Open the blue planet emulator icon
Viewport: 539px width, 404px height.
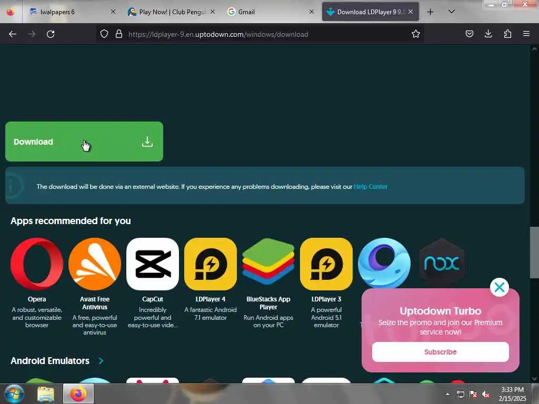(x=384, y=263)
